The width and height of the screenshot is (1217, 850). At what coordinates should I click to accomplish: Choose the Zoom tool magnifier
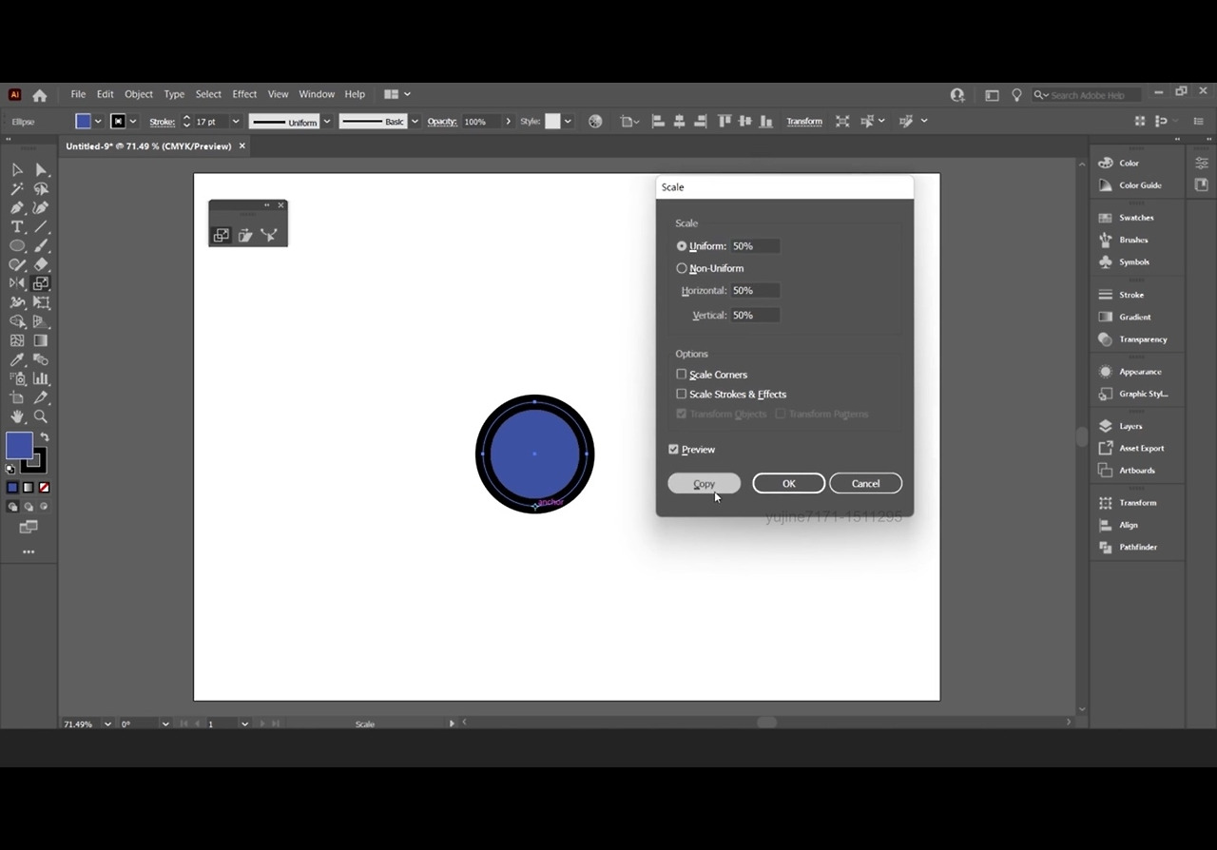point(41,416)
